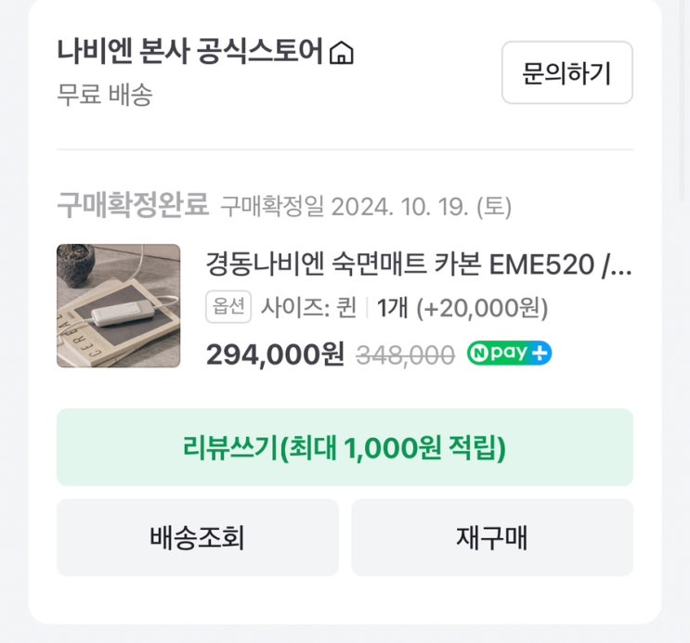Open the mattress product thumbnail image

click(x=118, y=305)
